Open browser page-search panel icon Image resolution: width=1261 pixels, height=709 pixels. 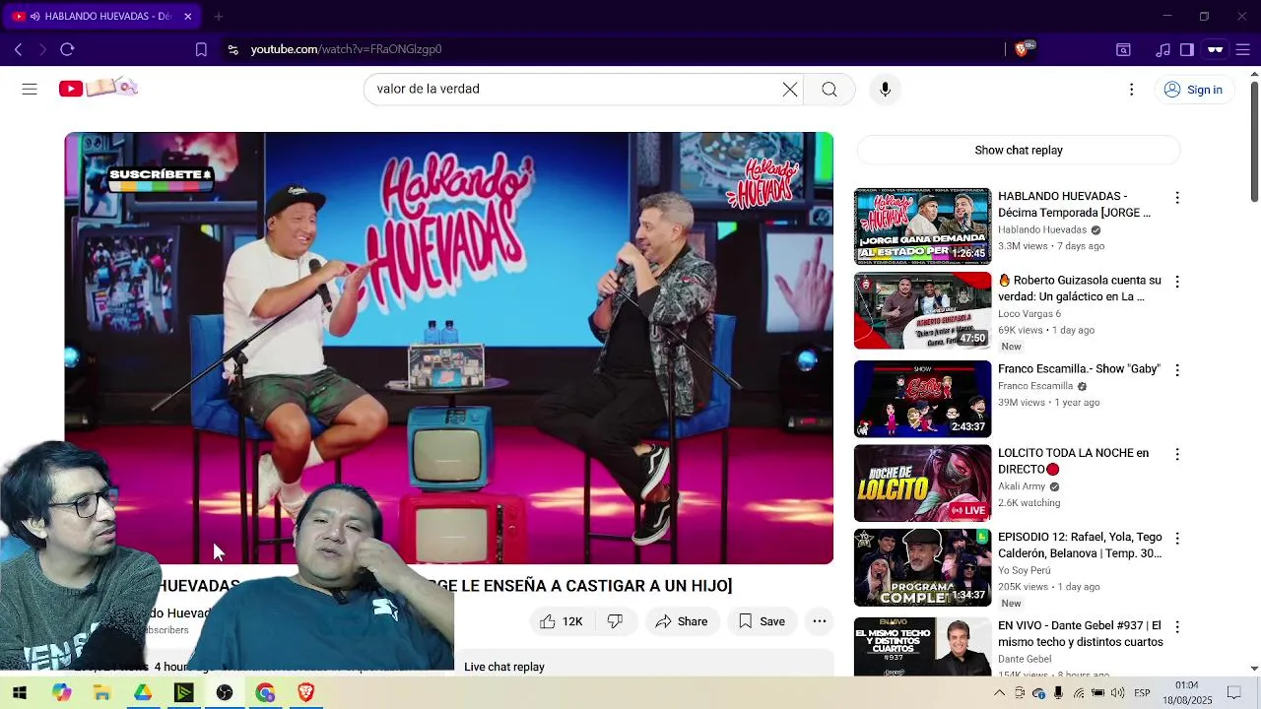click(x=1123, y=49)
